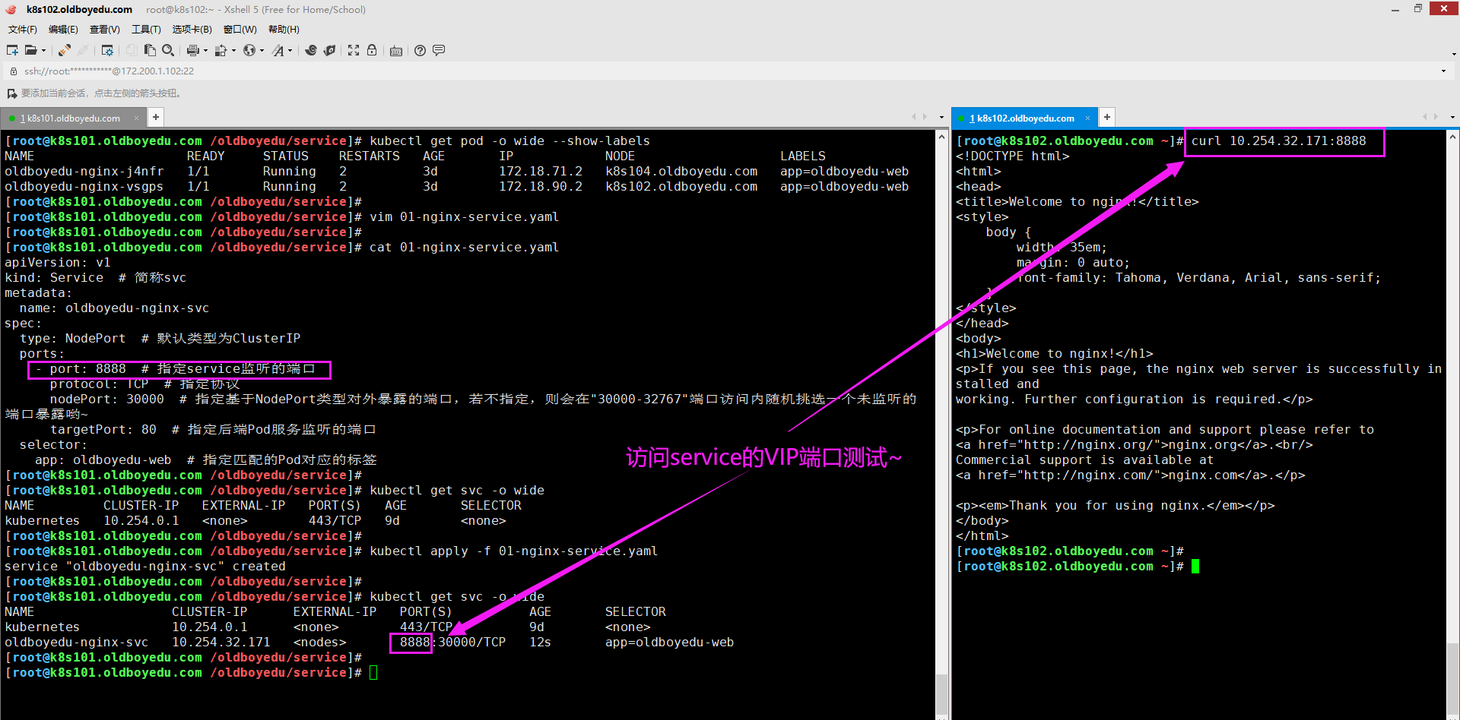Click the New Session icon
1460x720 pixels.
[x=12, y=50]
